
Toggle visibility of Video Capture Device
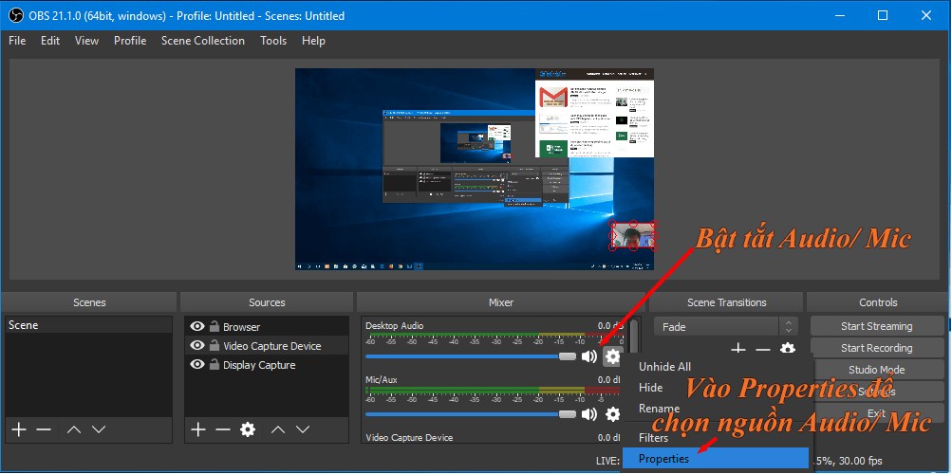(x=197, y=346)
